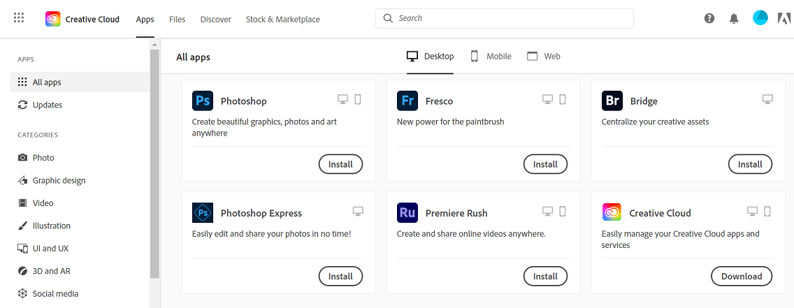View notifications via the bell icon

point(734,19)
